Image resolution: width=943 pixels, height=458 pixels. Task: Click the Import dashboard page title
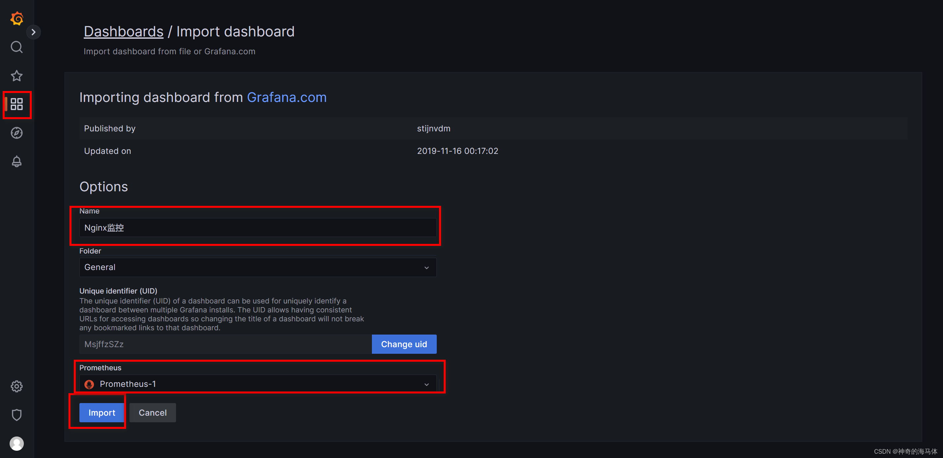[x=235, y=31]
